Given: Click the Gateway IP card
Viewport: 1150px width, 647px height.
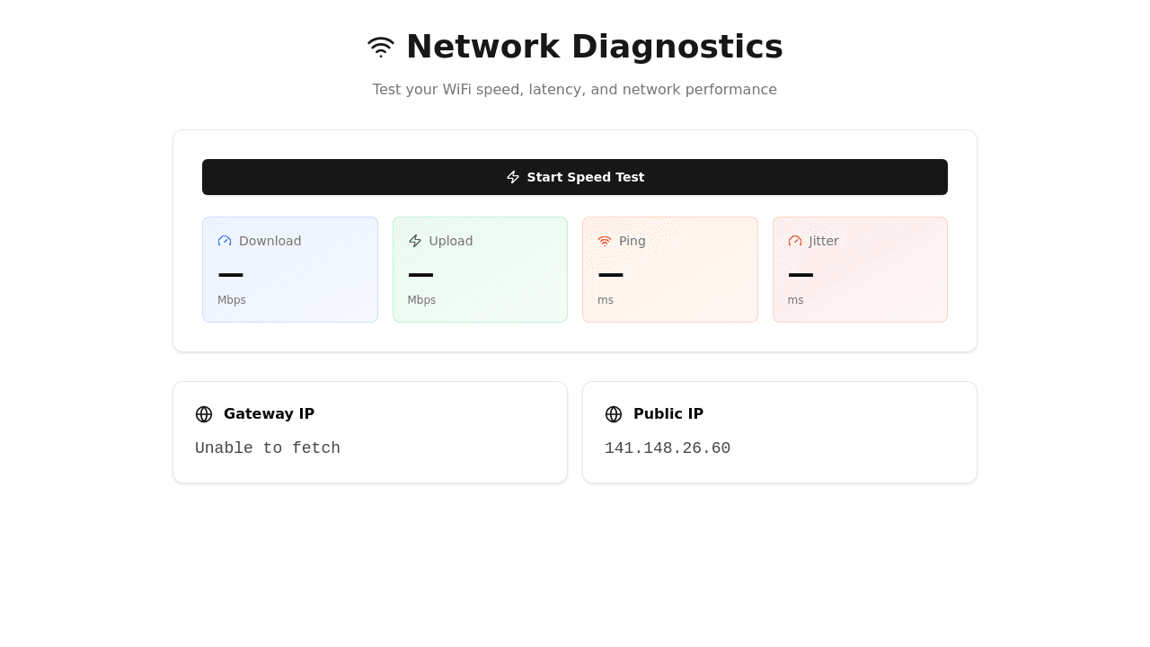Looking at the screenshot, I should click(x=369, y=431).
